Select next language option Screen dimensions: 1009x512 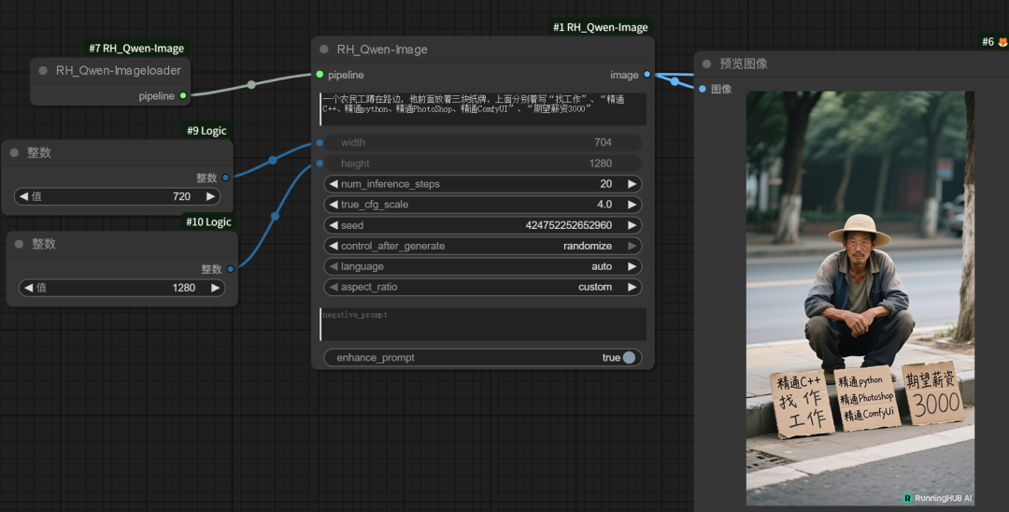click(632, 266)
